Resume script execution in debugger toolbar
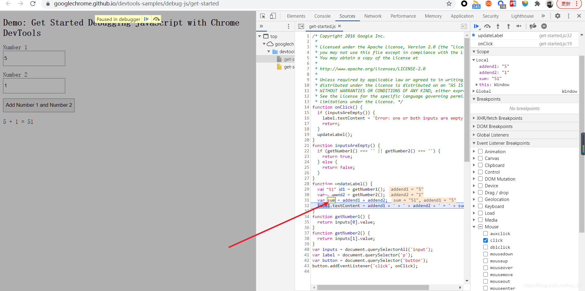Viewport: 585px width, 291px height. (x=477, y=26)
